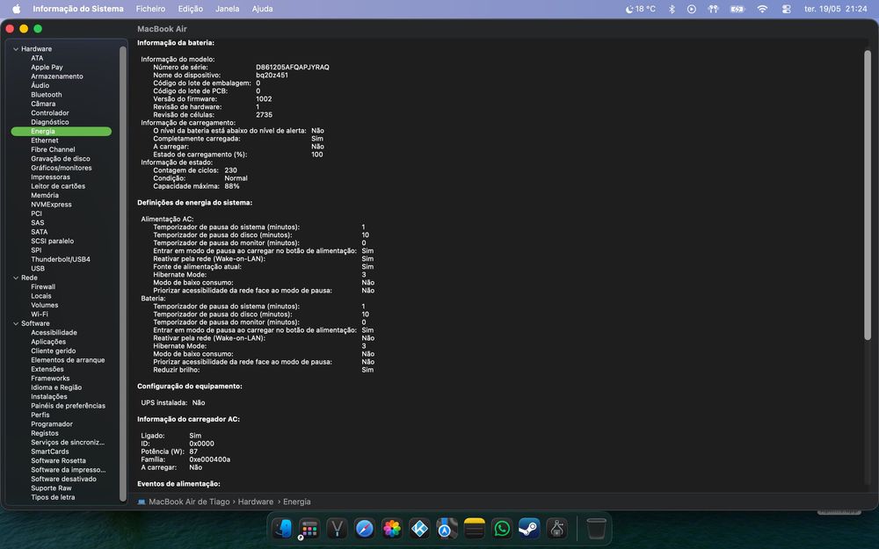The width and height of the screenshot is (879, 549).
Task: Click the AirPods menu bar icon
Action: [x=713, y=9]
